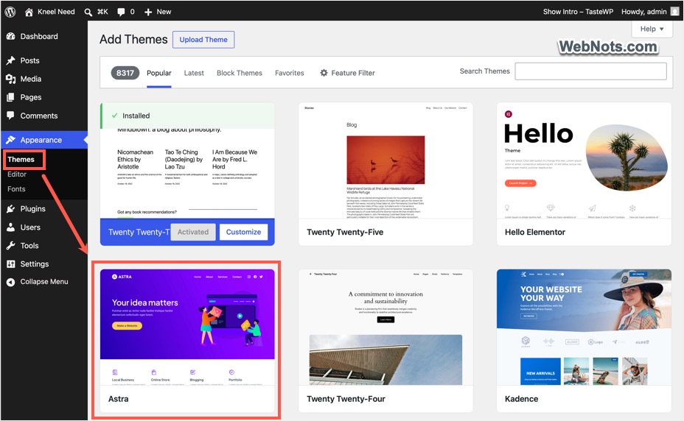Click the Kneel Need site name
684x421 pixels.
[56, 12]
